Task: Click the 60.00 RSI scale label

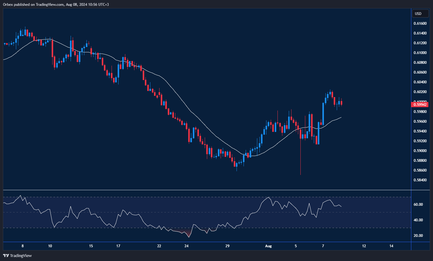Action: pos(418,205)
